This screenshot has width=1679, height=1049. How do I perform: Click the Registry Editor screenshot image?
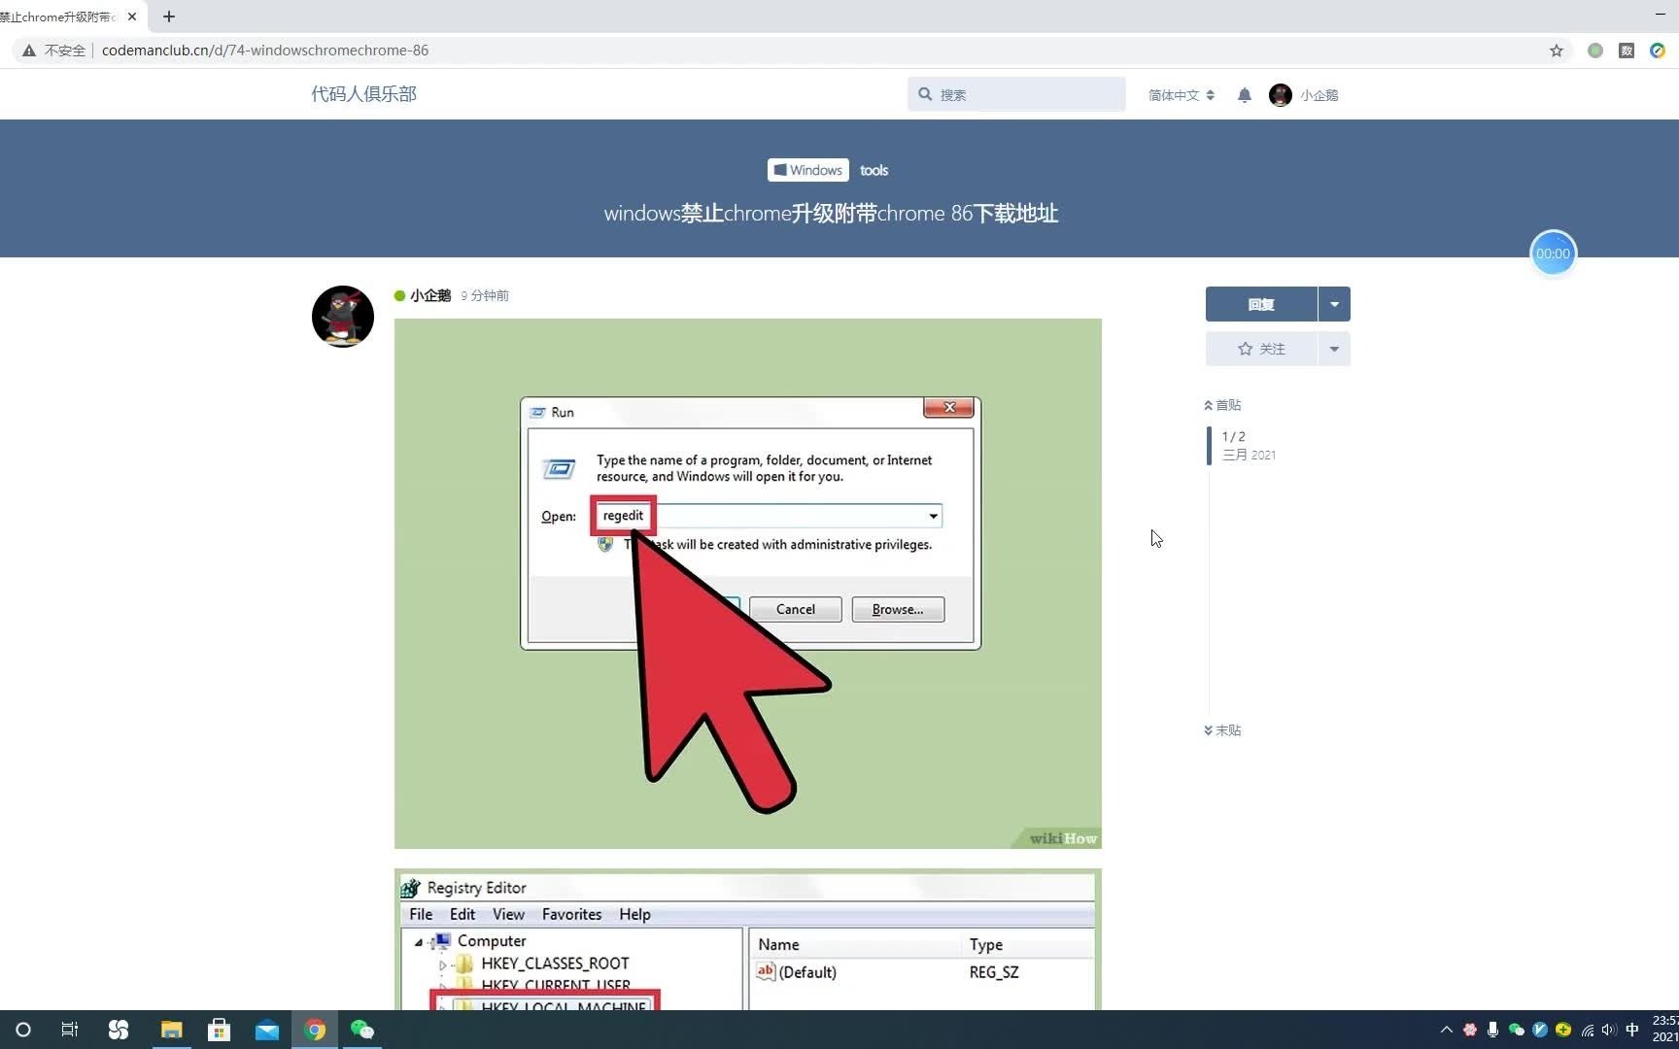coord(748,939)
